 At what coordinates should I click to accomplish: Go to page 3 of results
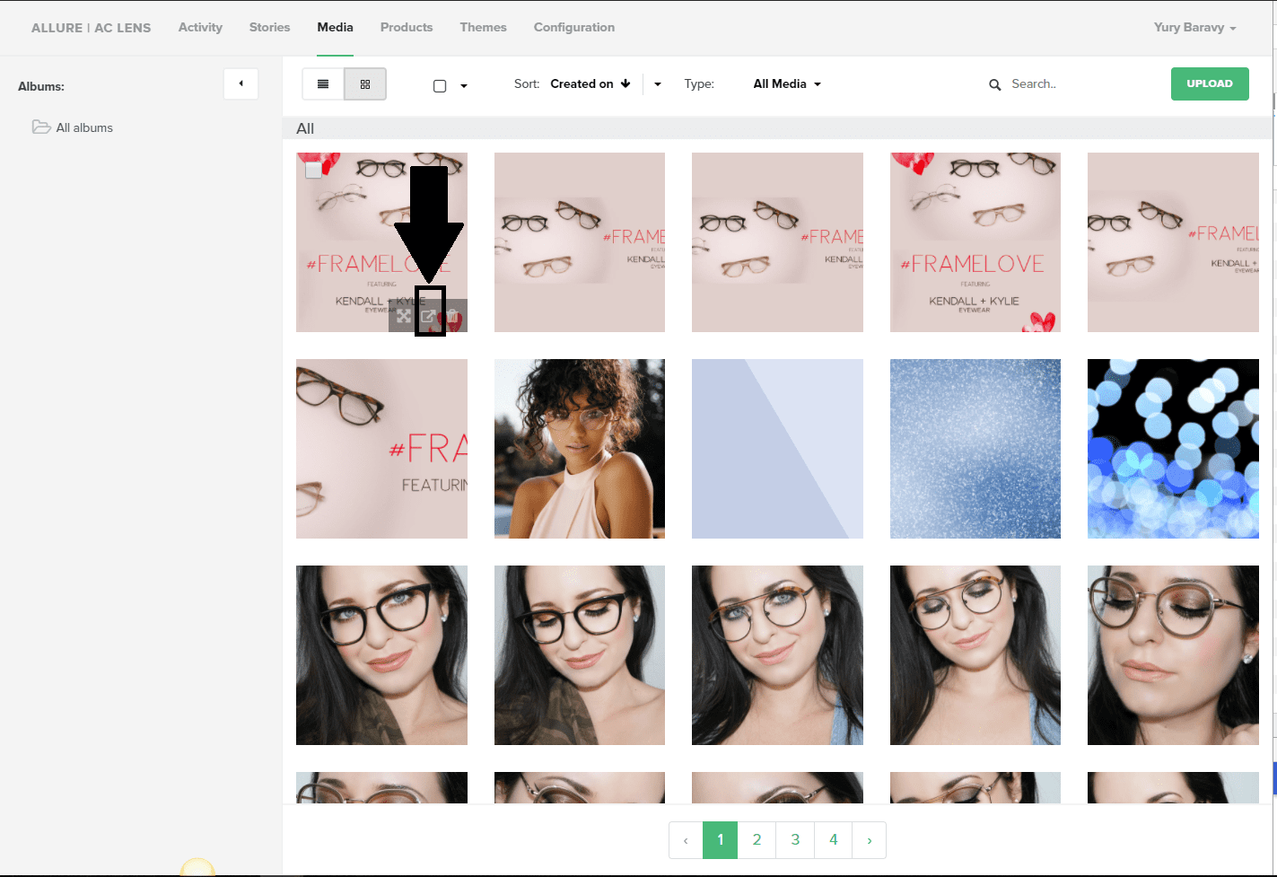[795, 840]
